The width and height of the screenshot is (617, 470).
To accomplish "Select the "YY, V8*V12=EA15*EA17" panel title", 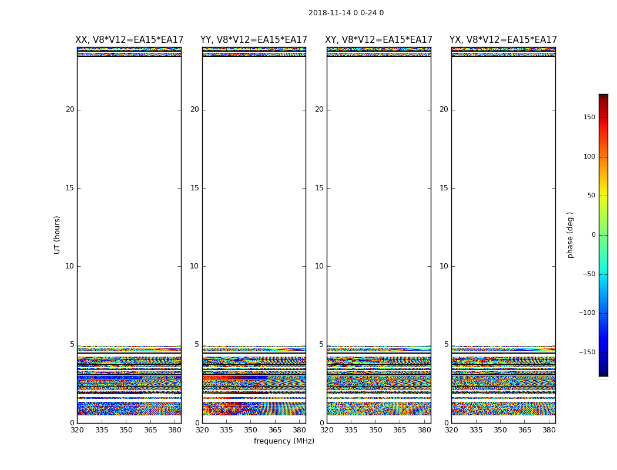I will point(254,40).
